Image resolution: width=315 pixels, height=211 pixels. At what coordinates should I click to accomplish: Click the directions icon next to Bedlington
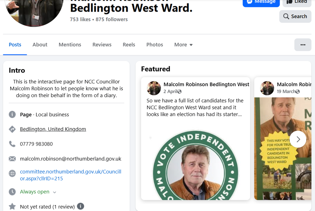click(x=12, y=129)
